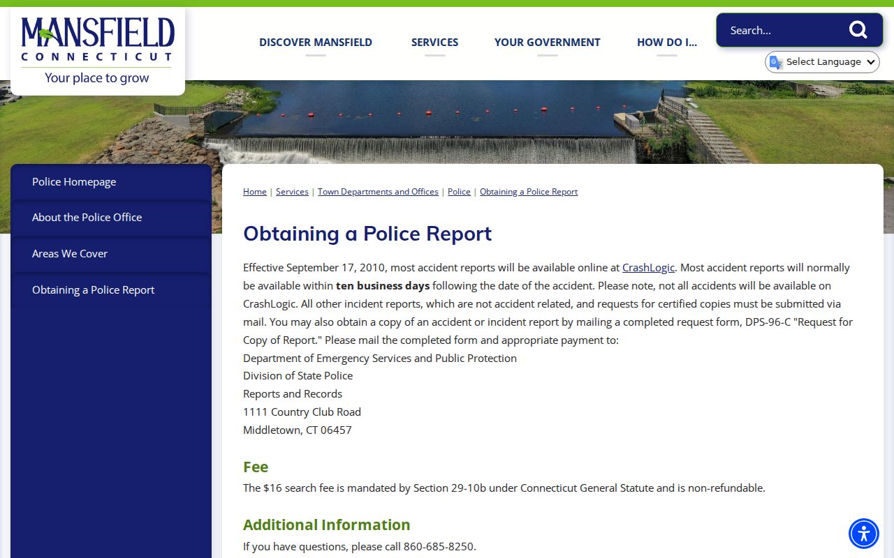Click the Services breadcrumb link
894x558 pixels.
(292, 192)
